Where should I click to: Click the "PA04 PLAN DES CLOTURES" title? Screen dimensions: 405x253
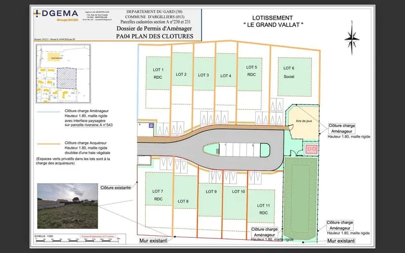click(155, 36)
